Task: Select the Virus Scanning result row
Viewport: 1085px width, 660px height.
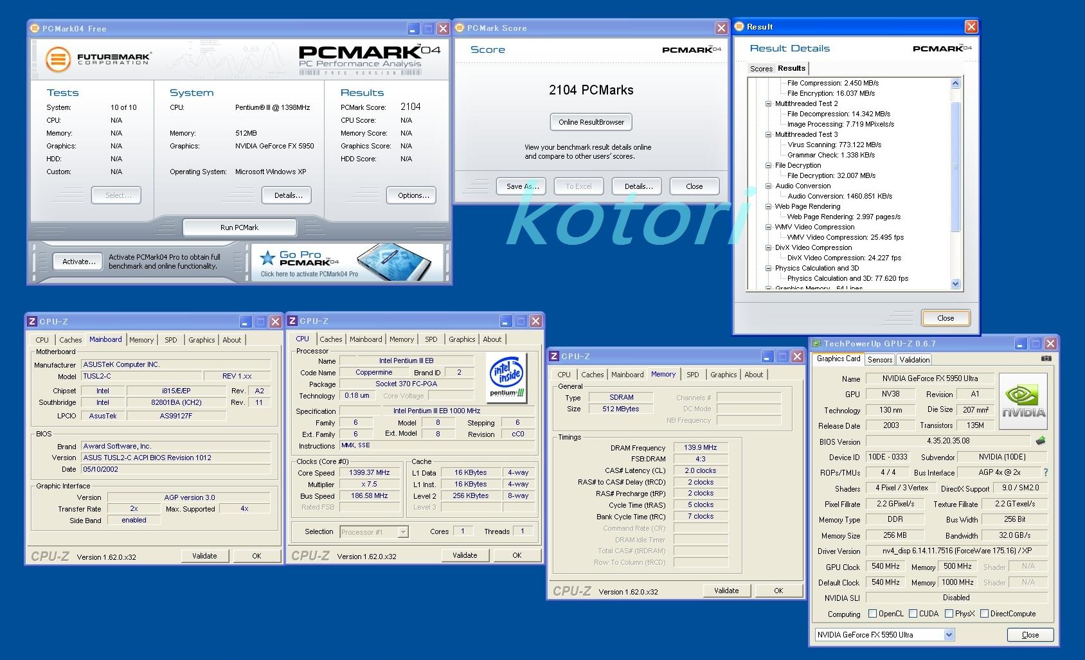Action: [x=834, y=145]
